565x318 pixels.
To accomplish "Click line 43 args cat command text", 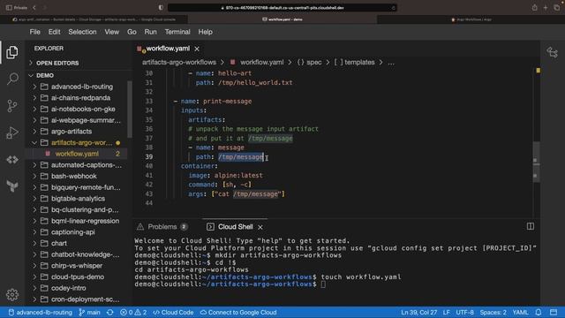I will pyautogui.click(x=248, y=194).
